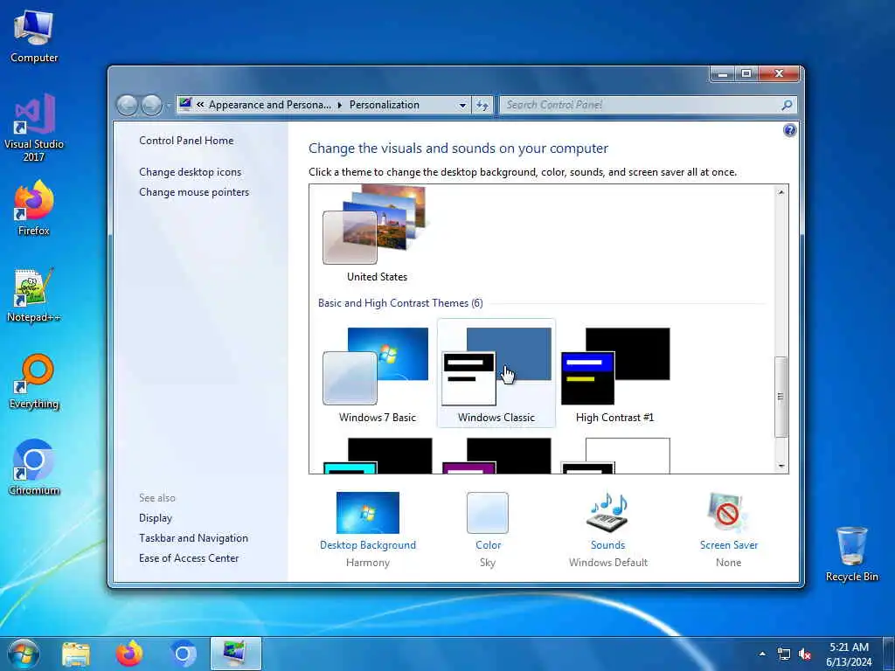Apply the Windows Classic theme

pos(496,374)
